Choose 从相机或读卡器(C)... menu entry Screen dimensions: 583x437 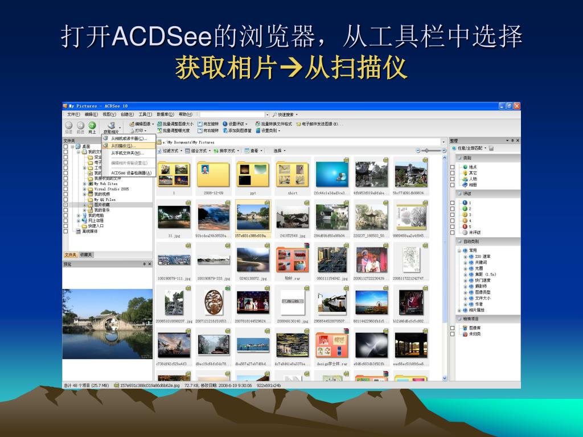click(129, 138)
